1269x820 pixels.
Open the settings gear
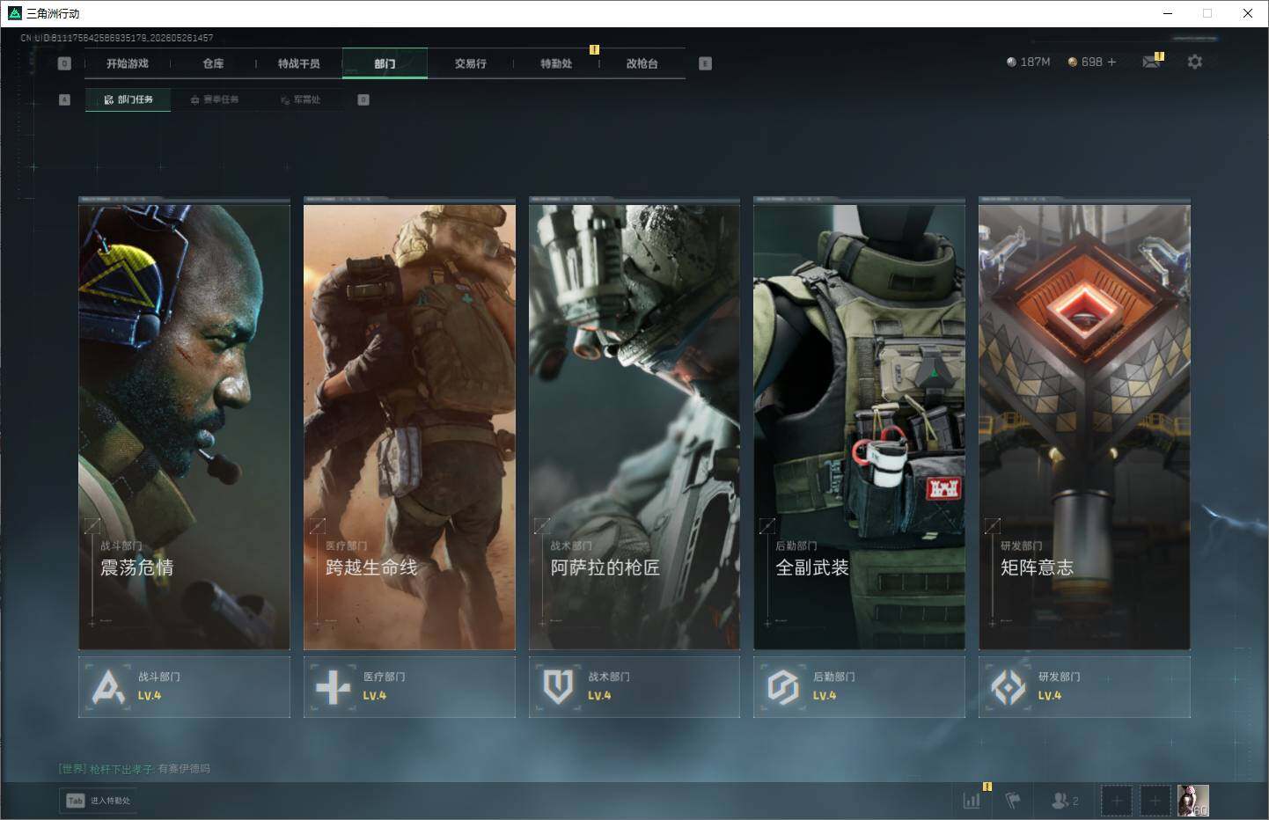pos(1194,62)
